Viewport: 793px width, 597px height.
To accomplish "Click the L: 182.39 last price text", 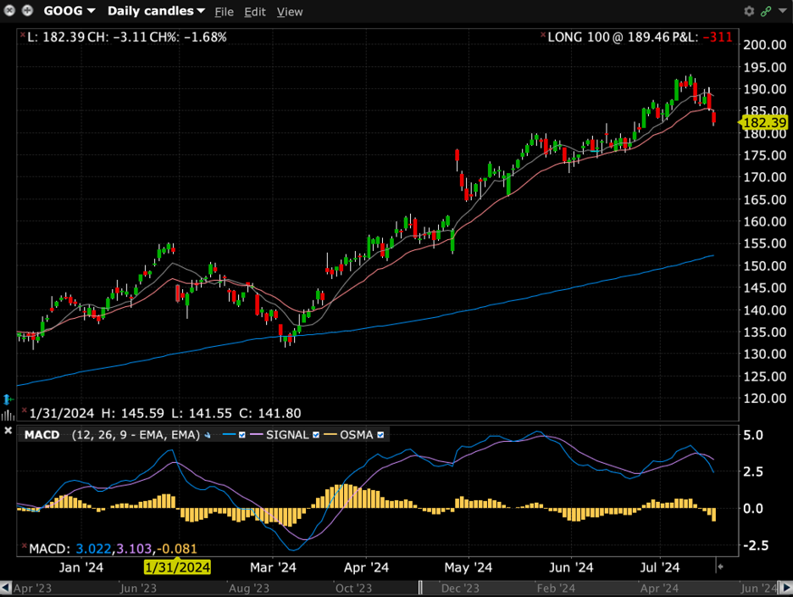I will point(56,37).
